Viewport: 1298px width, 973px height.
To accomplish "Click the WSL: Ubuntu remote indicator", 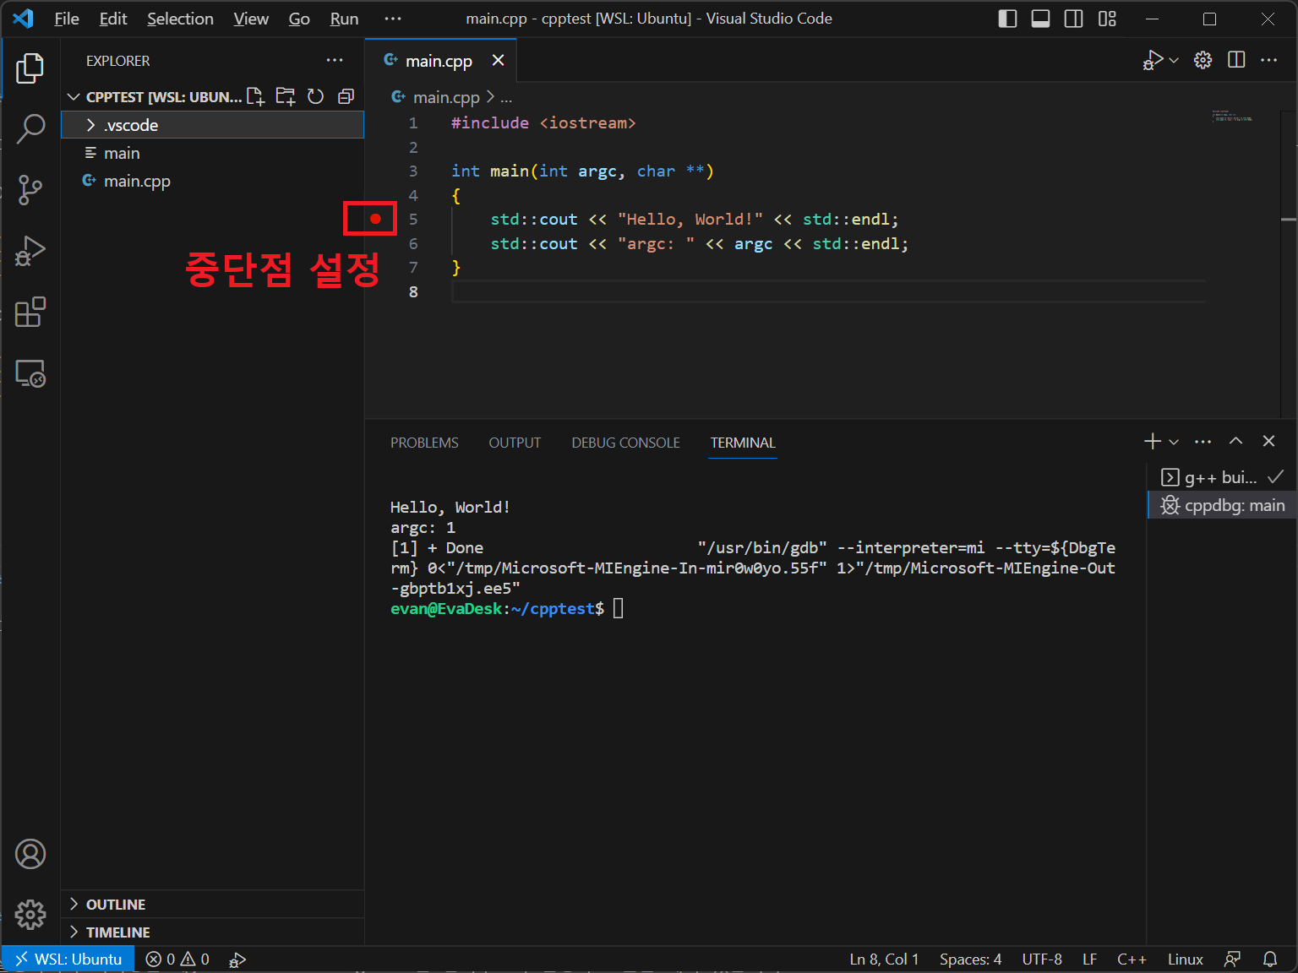I will [x=68, y=959].
